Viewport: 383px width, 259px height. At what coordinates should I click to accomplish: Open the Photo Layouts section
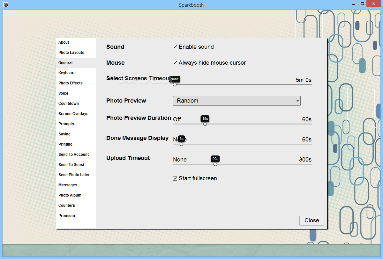pyautogui.click(x=76, y=53)
